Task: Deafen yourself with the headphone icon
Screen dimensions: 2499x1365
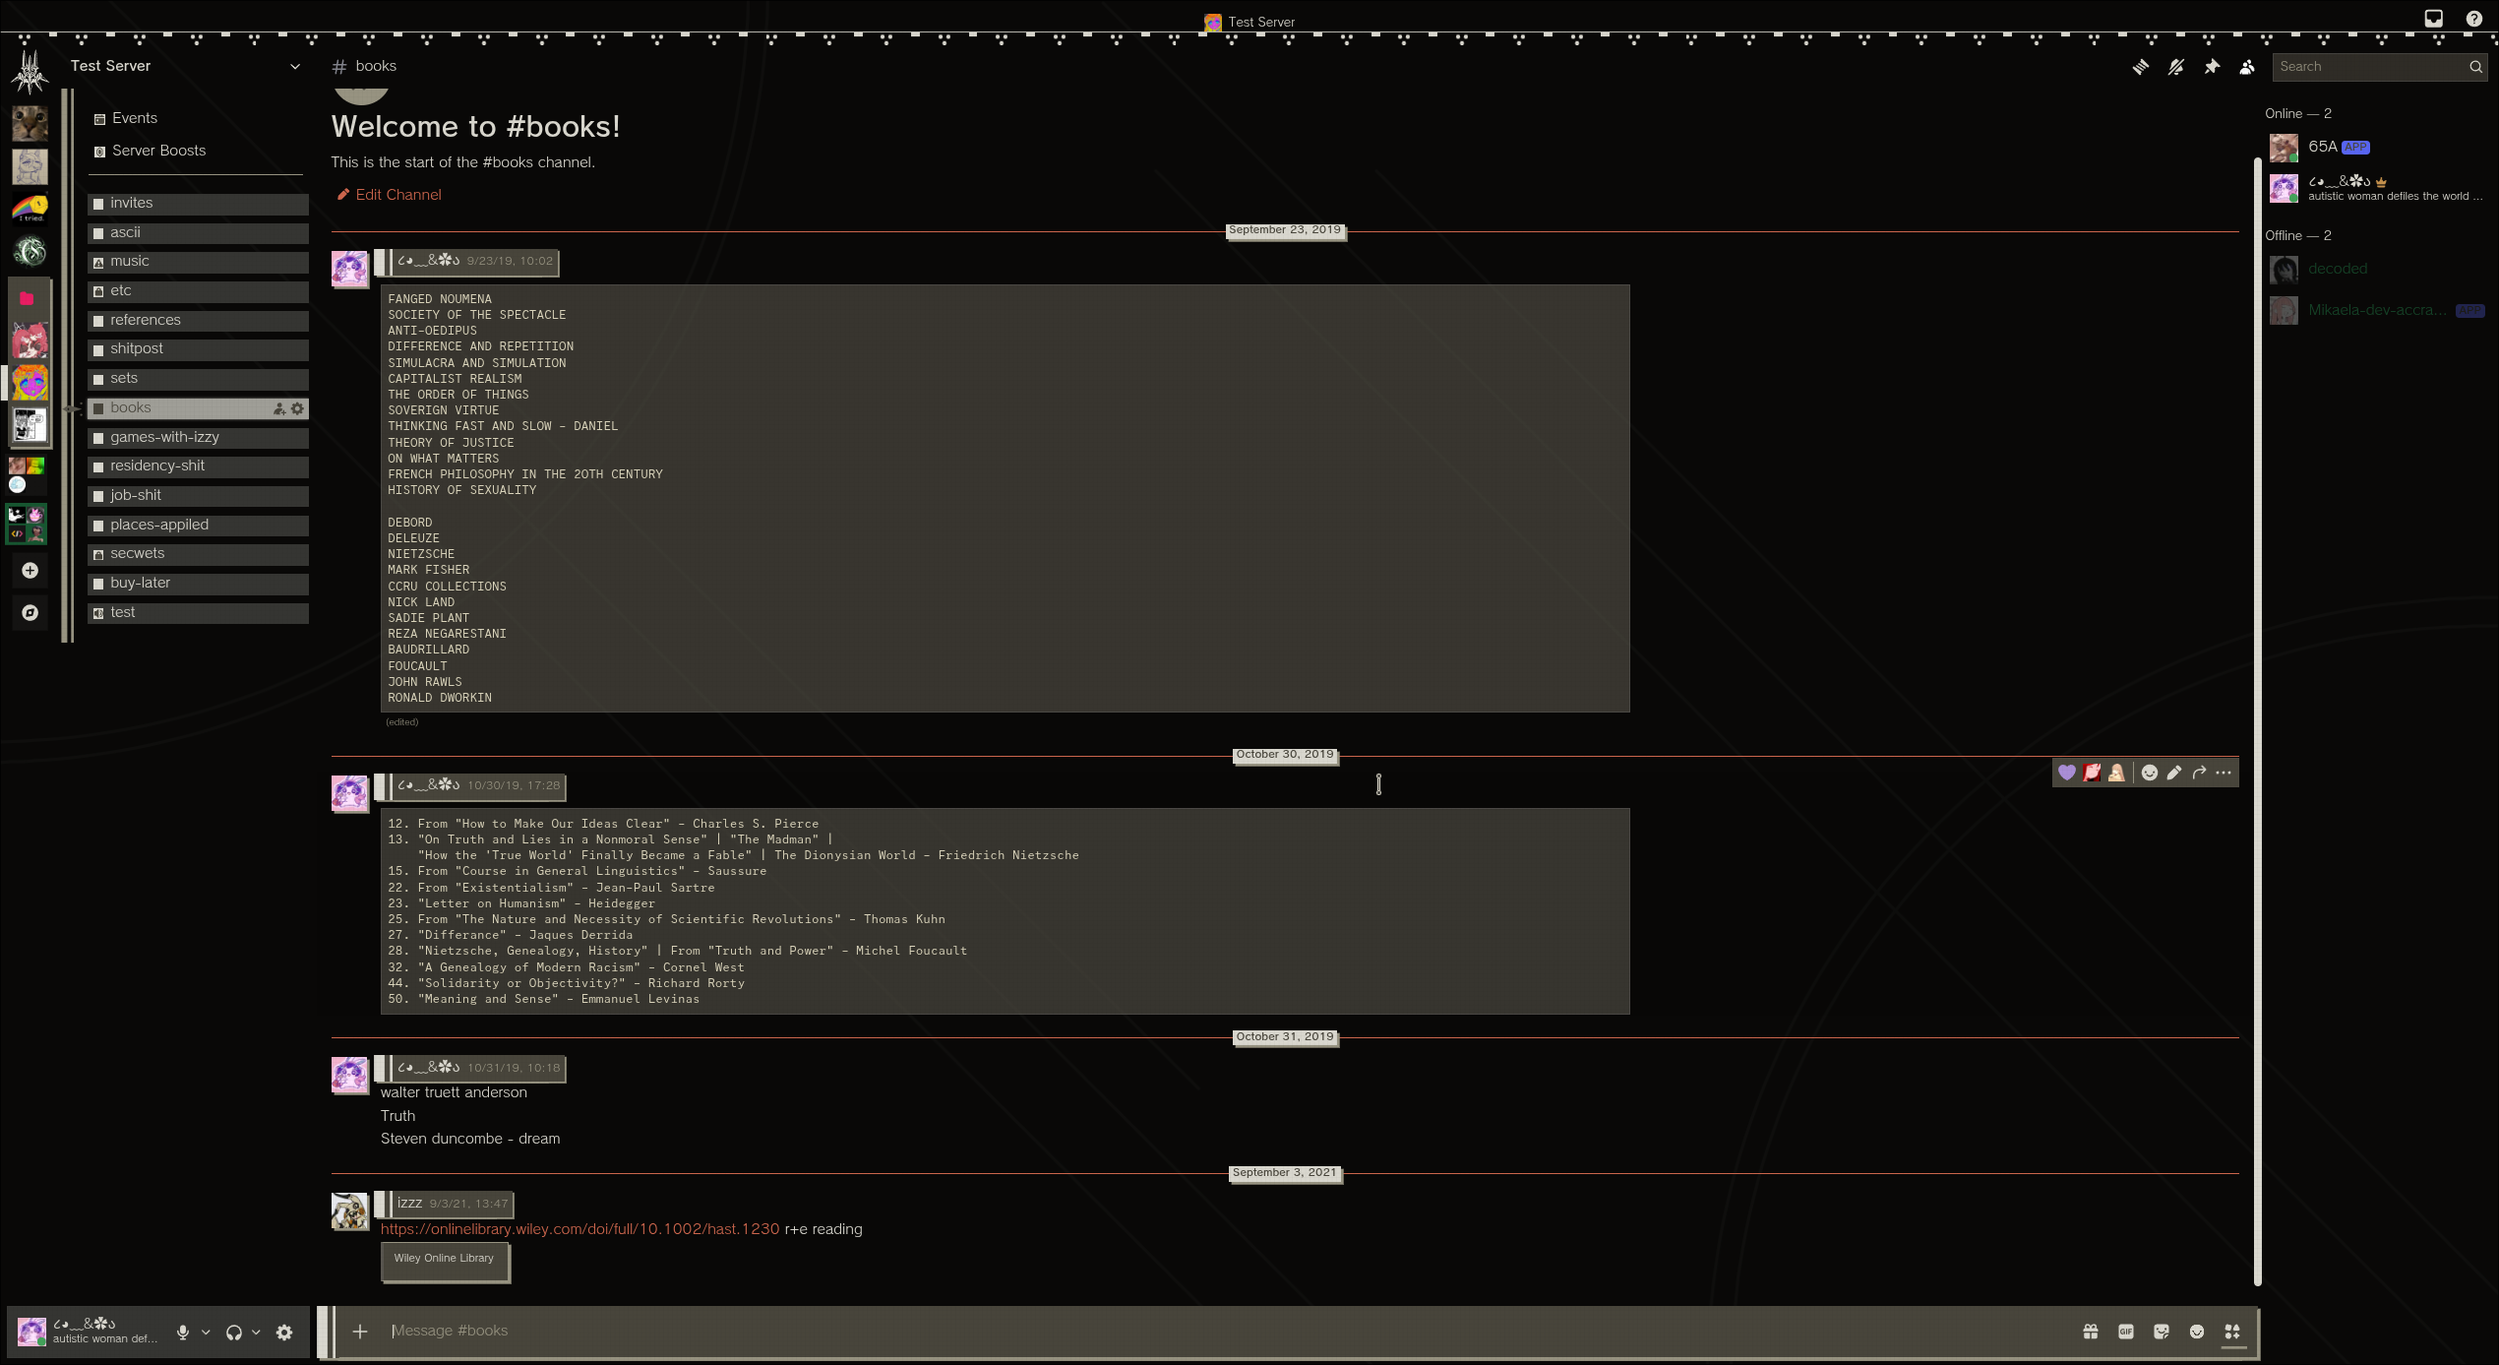Action: pos(234,1332)
